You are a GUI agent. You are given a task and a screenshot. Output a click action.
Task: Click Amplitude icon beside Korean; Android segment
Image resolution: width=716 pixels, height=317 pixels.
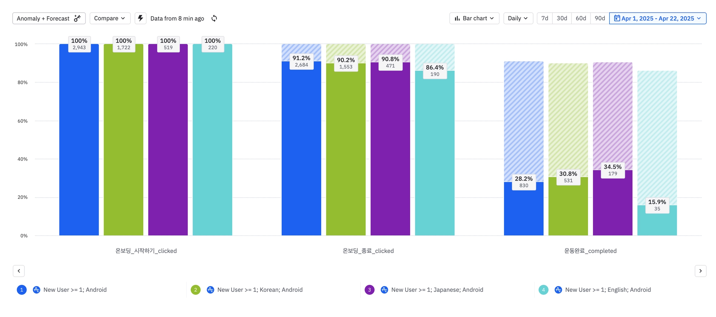[x=210, y=290]
